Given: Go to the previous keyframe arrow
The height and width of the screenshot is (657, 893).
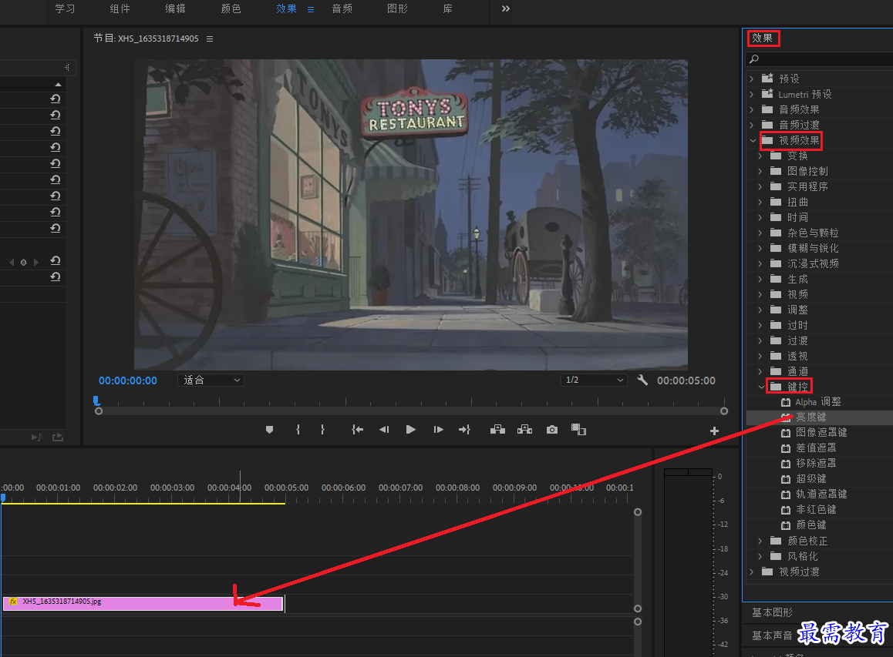Looking at the screenshot, I should tap(12, 262).
